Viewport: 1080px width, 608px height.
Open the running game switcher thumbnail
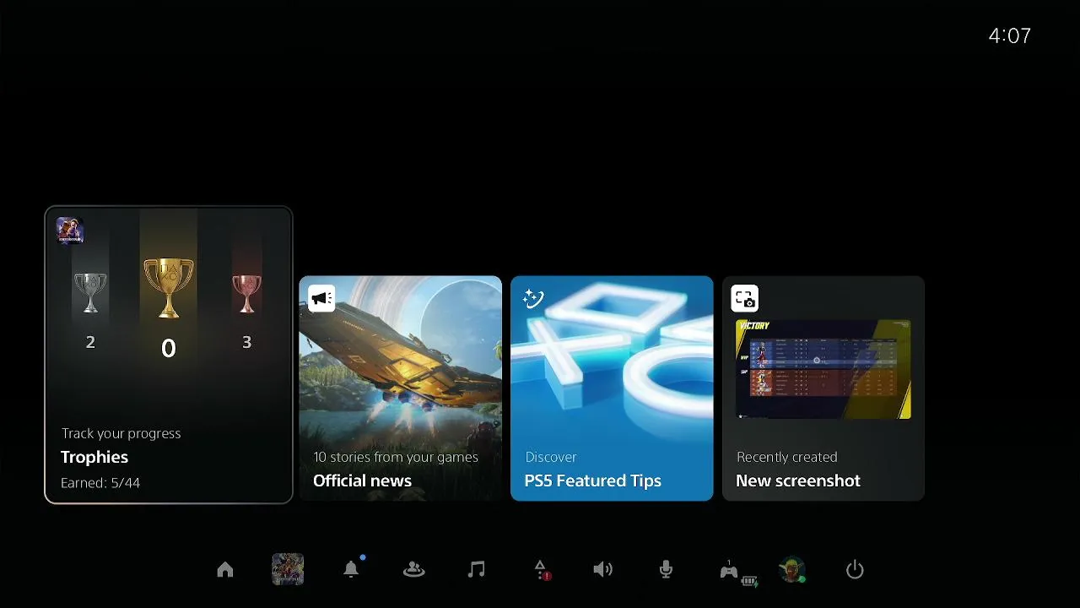tap(288, 570)
